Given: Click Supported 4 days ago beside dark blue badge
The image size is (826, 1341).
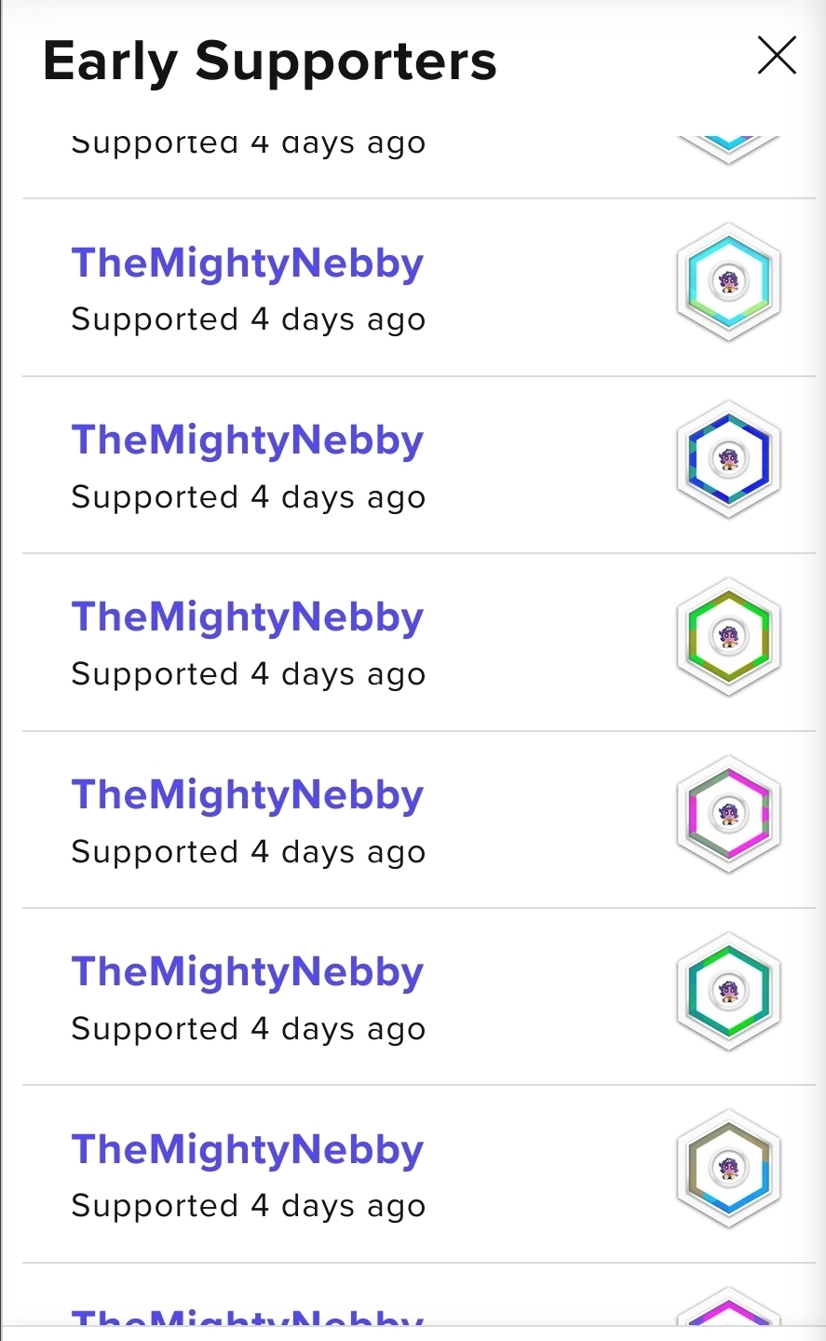Looking at the screenshot, I should [249, 497].
